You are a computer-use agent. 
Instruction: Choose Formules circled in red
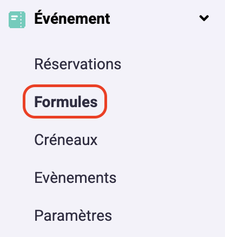[x=66, y=102]
